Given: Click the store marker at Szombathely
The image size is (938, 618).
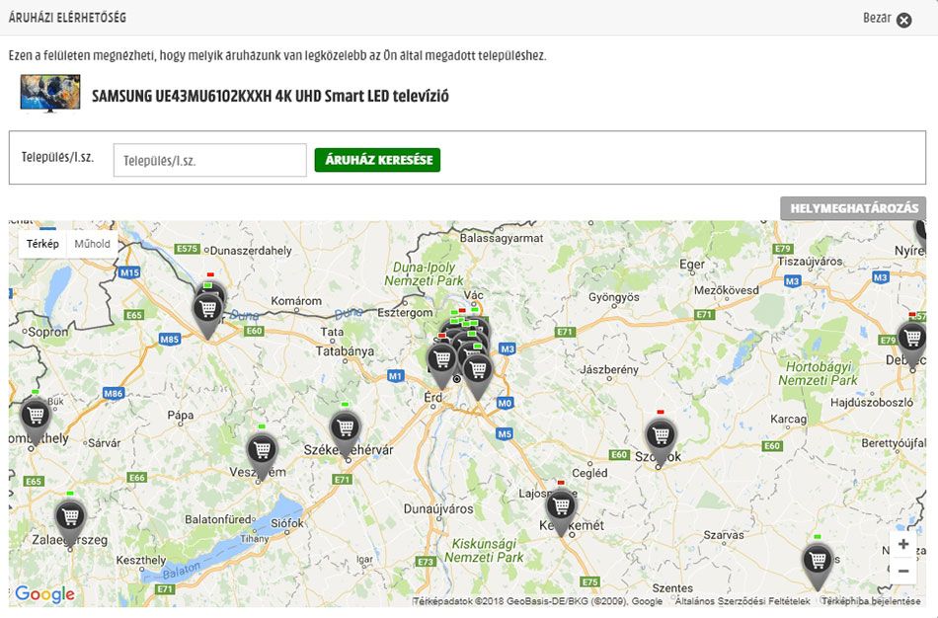Looking at the screenshot, I should [x=36, y=416].
